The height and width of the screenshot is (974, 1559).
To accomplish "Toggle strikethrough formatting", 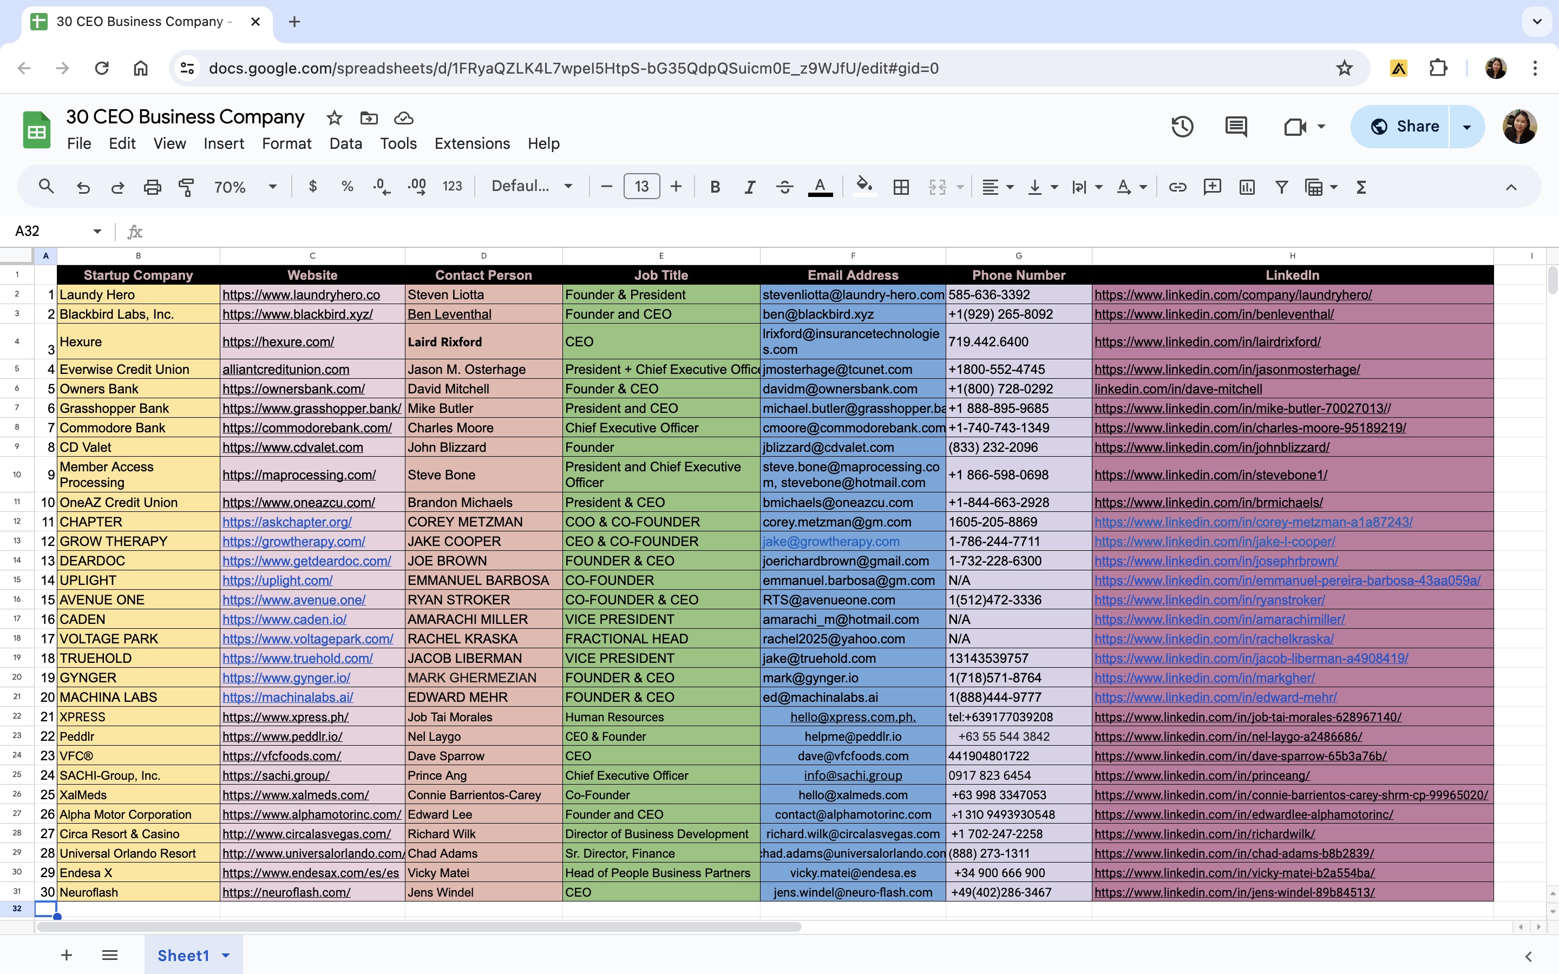I will (x=784, y=187).
